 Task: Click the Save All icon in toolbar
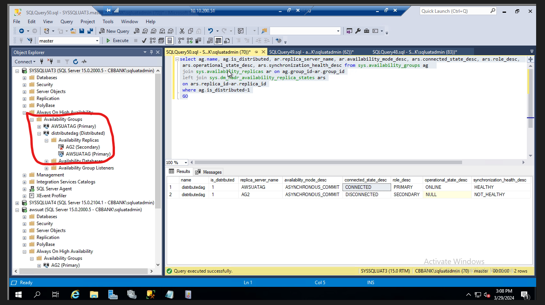coord(91,31)
